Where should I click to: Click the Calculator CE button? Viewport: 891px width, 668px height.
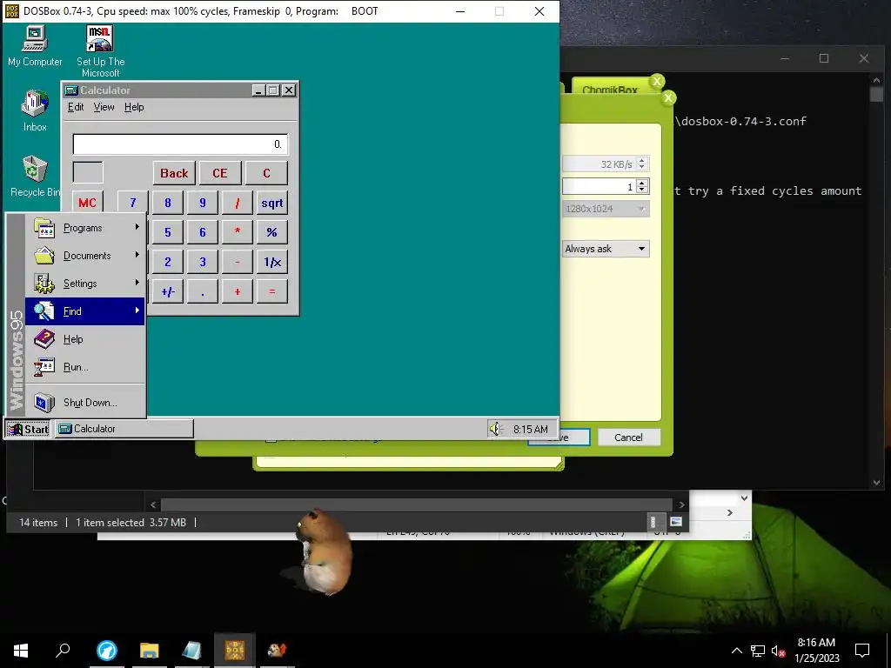[x=220, y=173]
